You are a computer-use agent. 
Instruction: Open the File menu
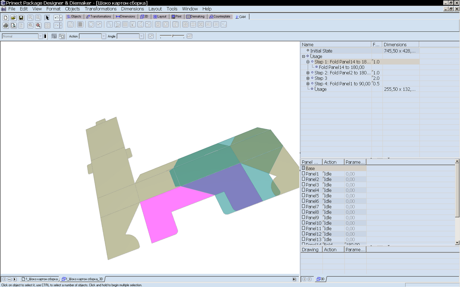click(x=12, y=9)
